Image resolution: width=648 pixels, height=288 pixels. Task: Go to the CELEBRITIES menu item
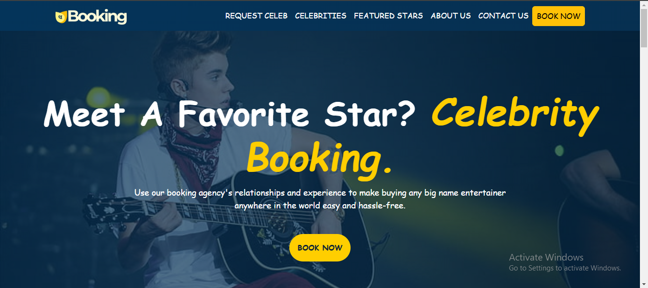pyautogui.click(x=321, y=16)
